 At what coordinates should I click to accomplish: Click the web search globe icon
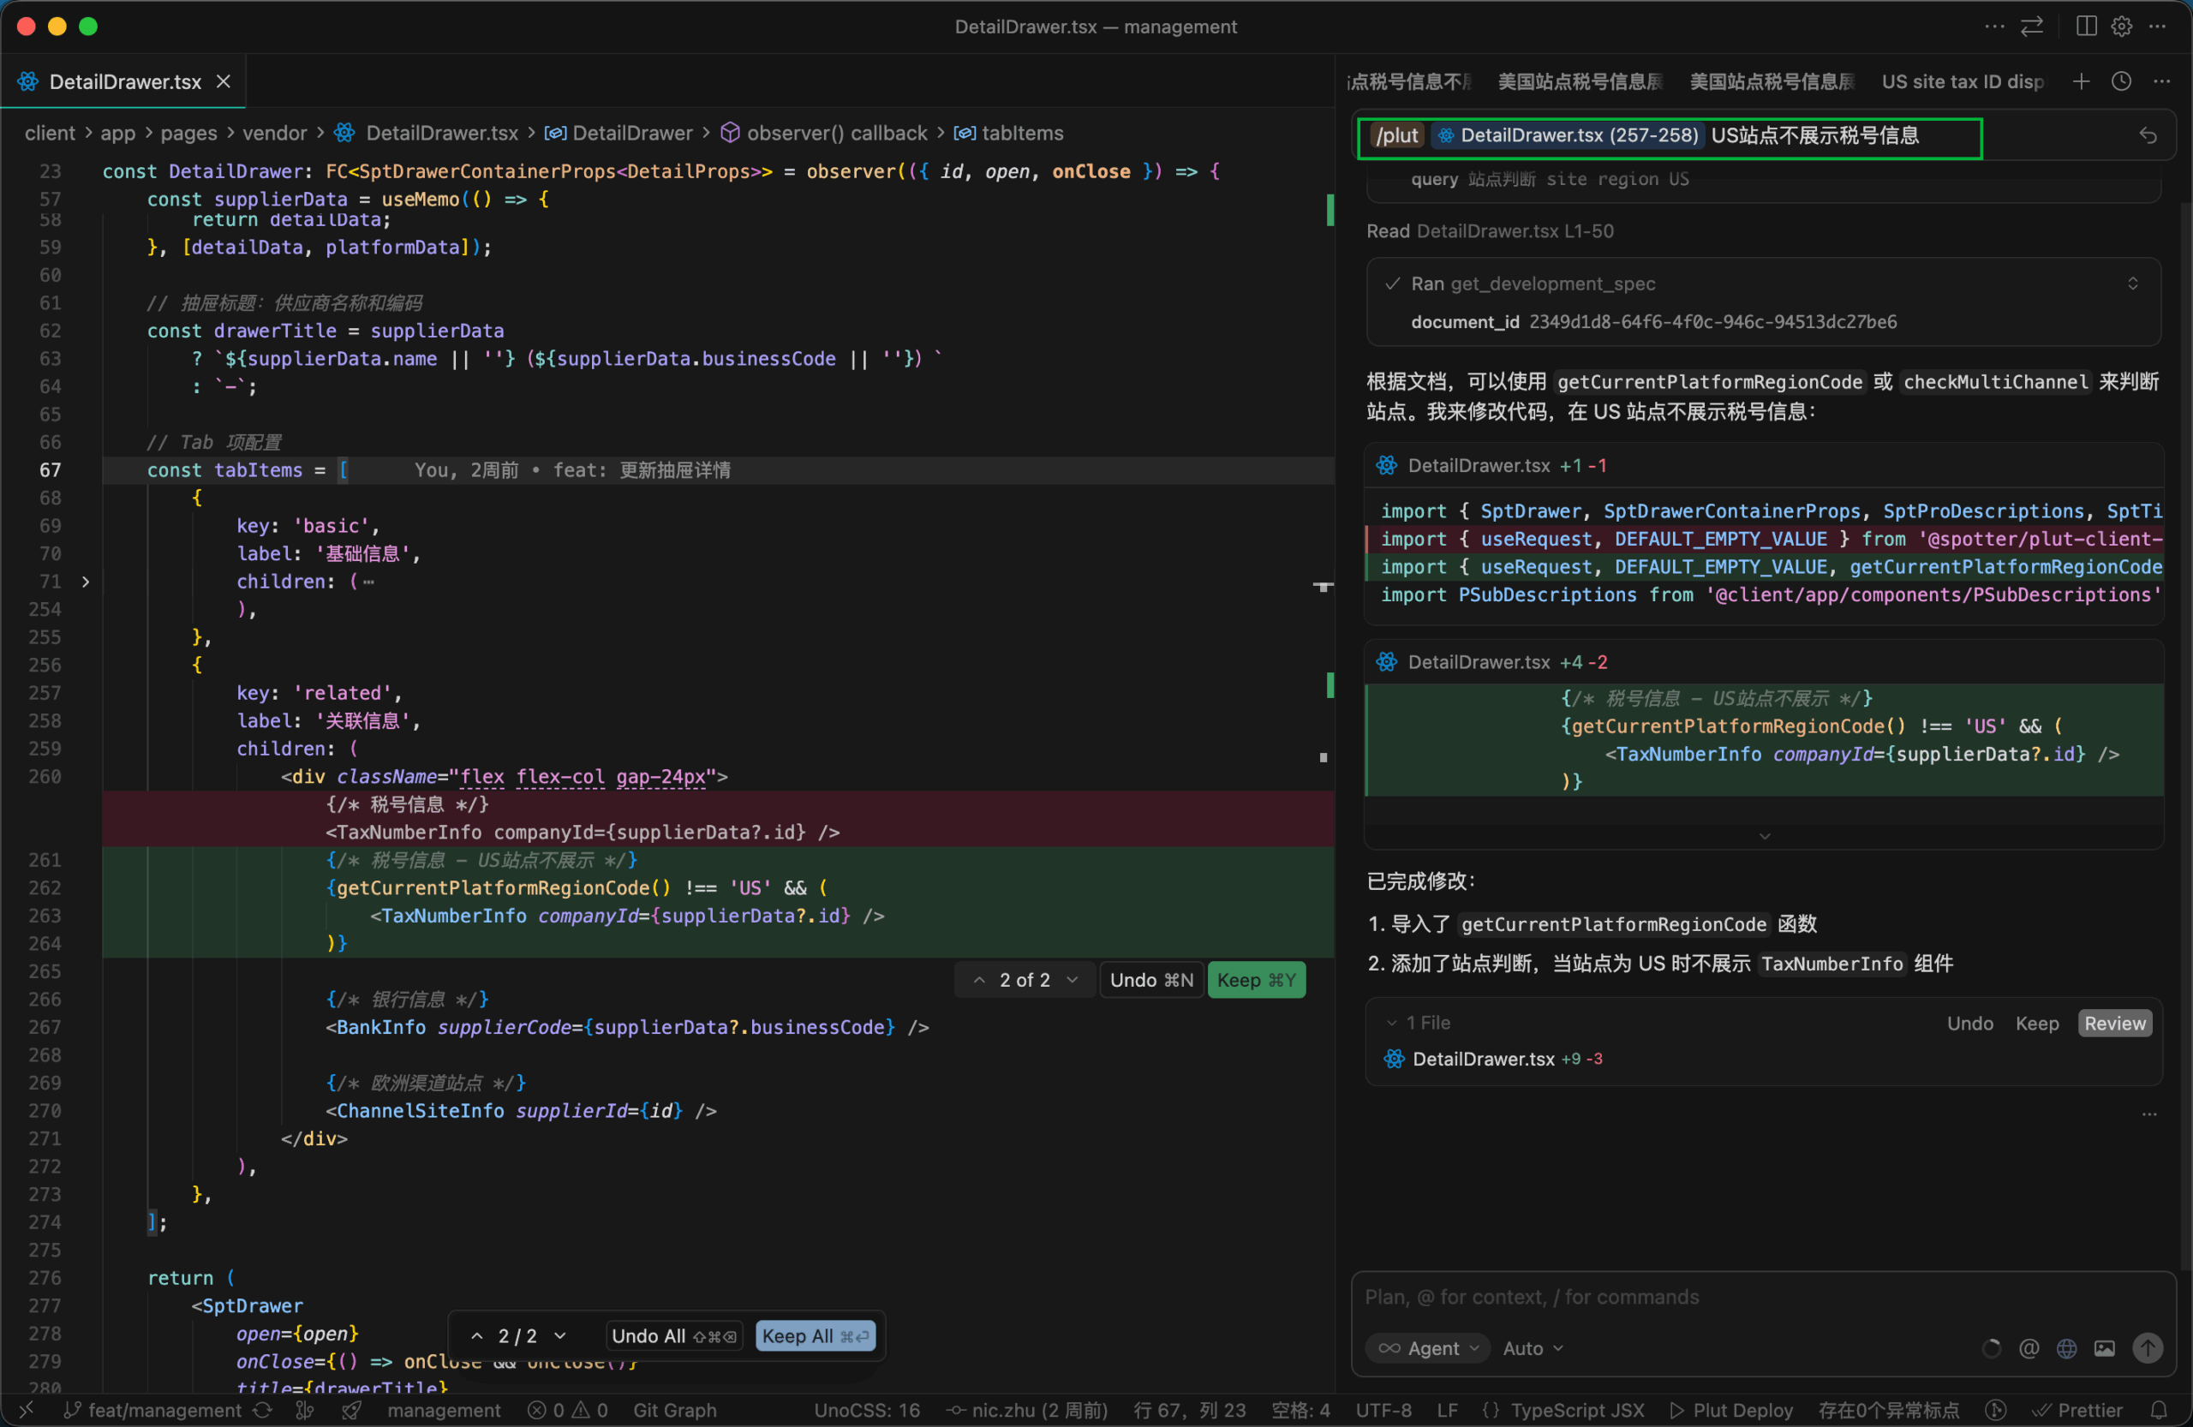click(2066, 1348)
